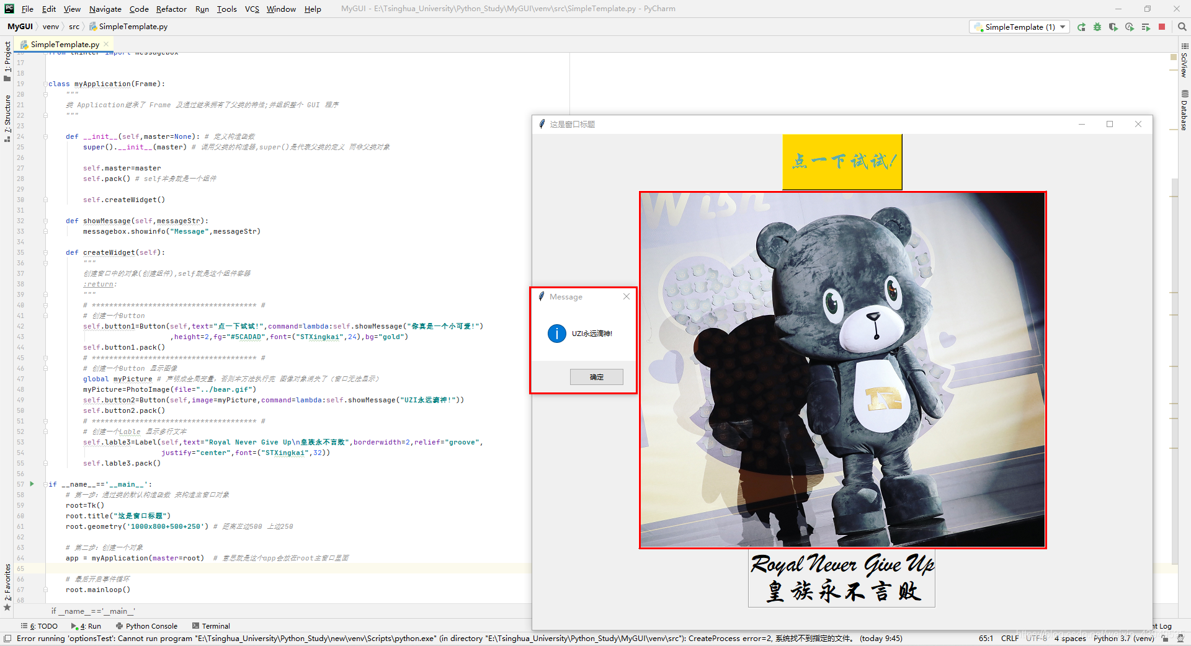
Task: Open the Structure tool window
Action: coord(7,118)
